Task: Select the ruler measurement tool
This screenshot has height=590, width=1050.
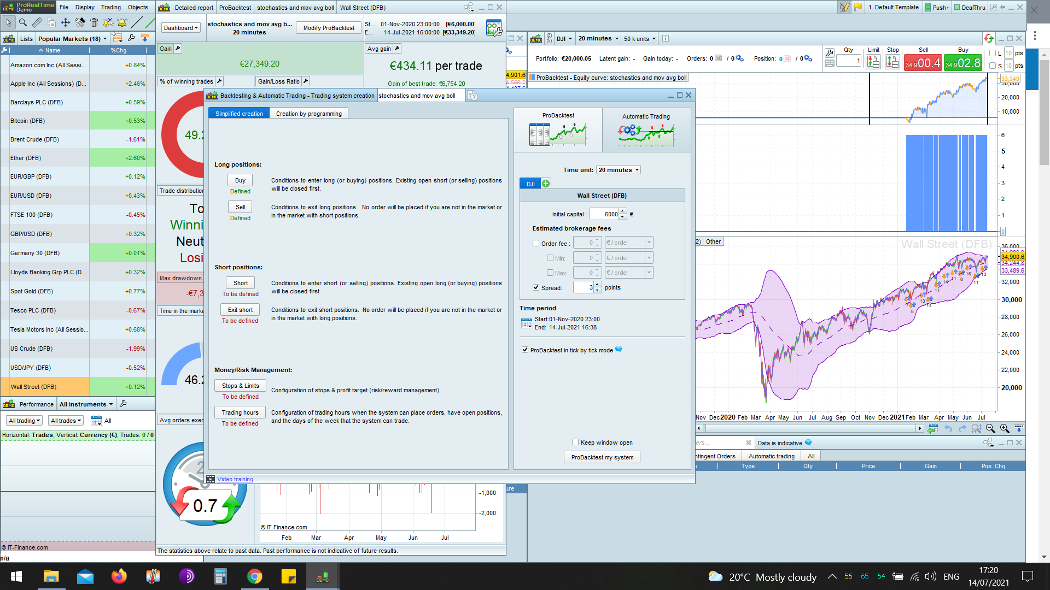Action: [37, 23]
